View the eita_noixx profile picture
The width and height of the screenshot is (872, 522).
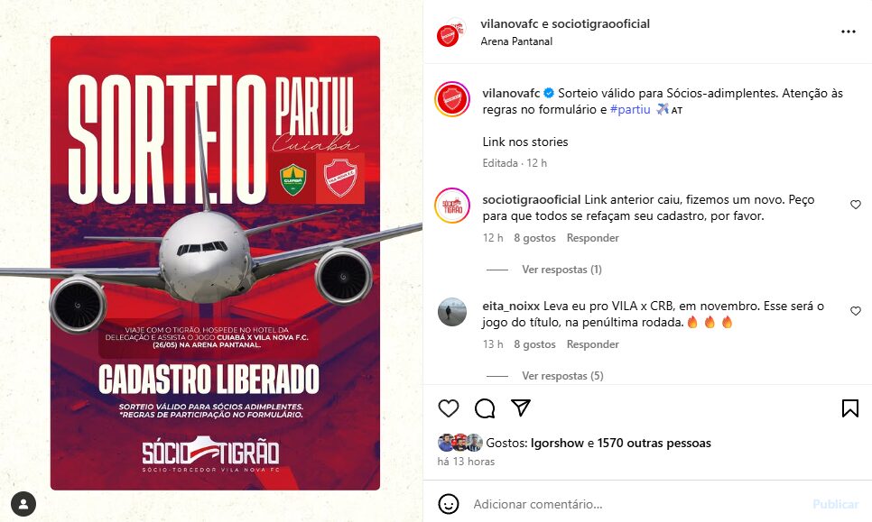click(452, 312)
